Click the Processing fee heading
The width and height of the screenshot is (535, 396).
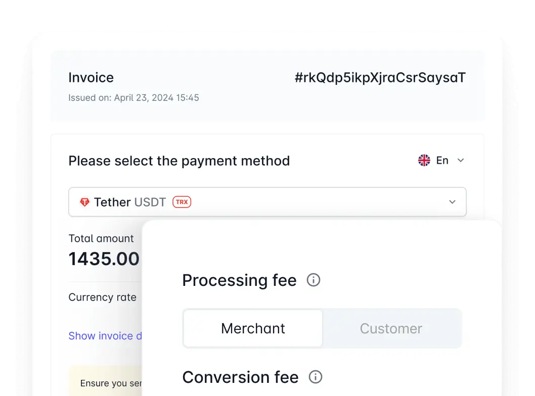coord(239,280)
